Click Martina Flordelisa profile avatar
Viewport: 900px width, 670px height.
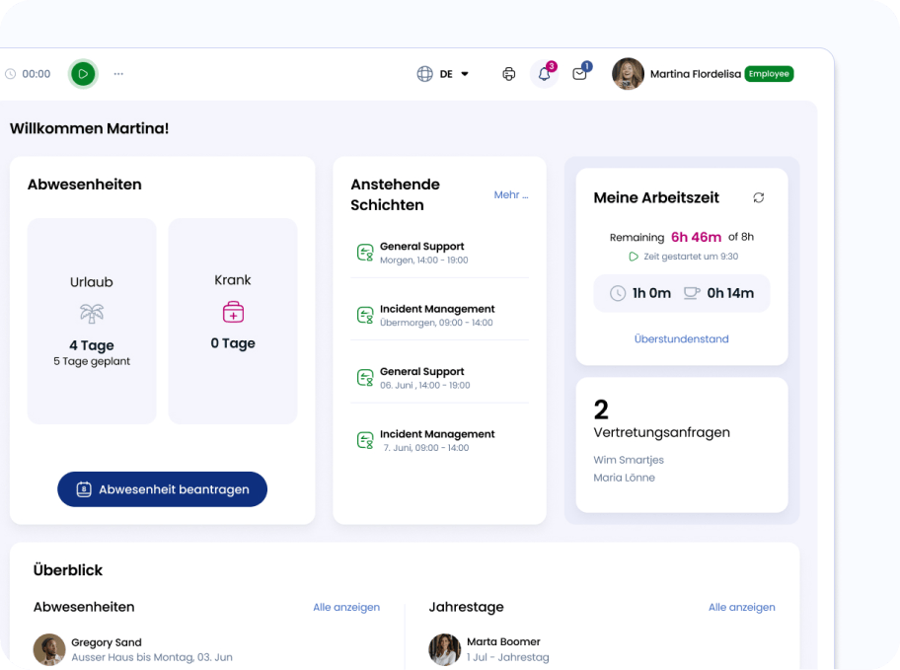point(628,74)
